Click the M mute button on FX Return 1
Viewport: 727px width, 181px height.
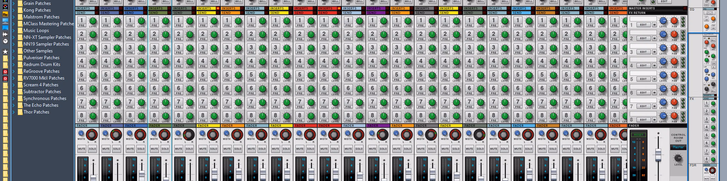pos(654,25)
